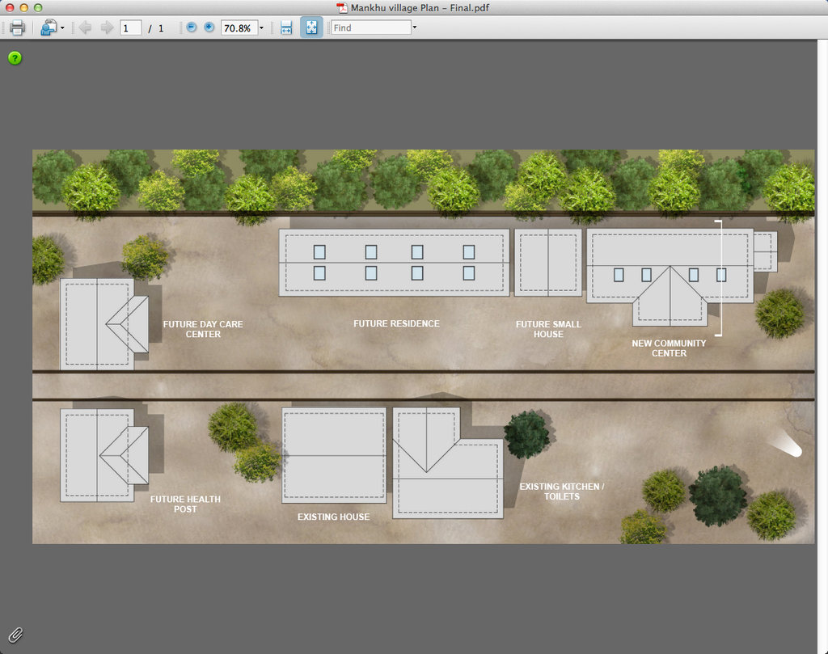Go to previous page arrow
This screenshot has width=828, height=654.
[85, 27]
